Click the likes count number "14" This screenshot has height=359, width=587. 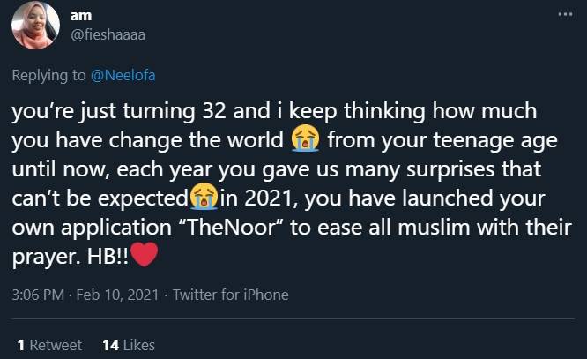point(111,345)
